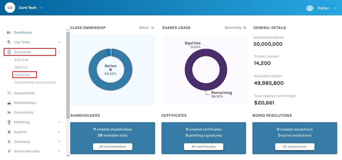Open the Shares Usage Summary link

click(235, 28)
